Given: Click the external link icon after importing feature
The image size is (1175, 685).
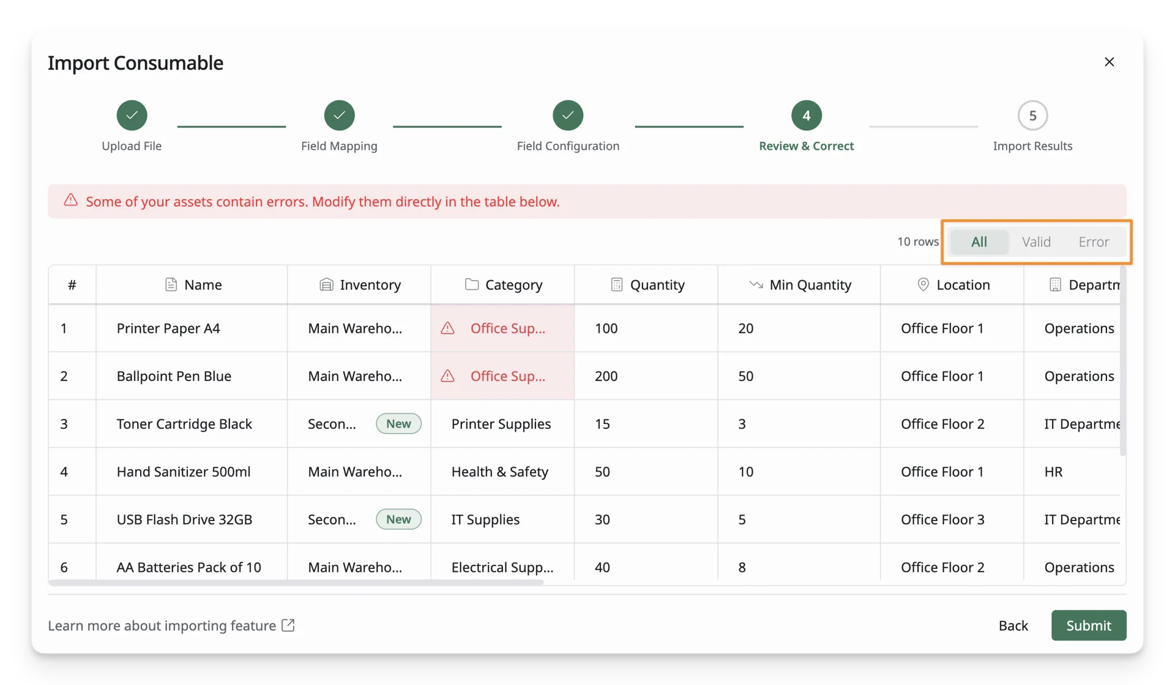Looking at the screenshot, I should pyautogui.click(x=288, y=625).
